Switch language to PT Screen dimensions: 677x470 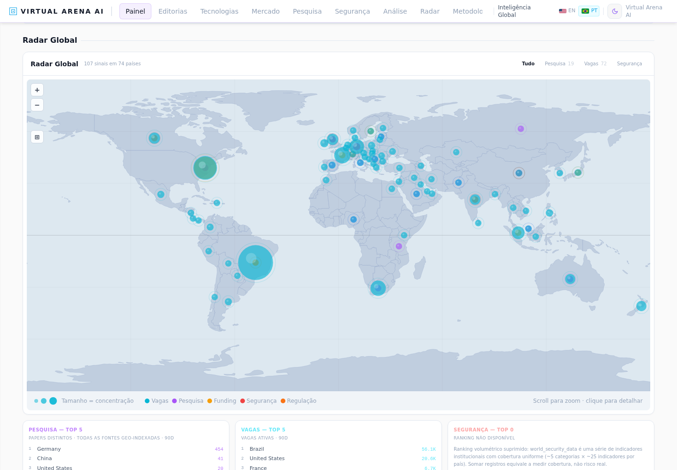pos(589,11)
